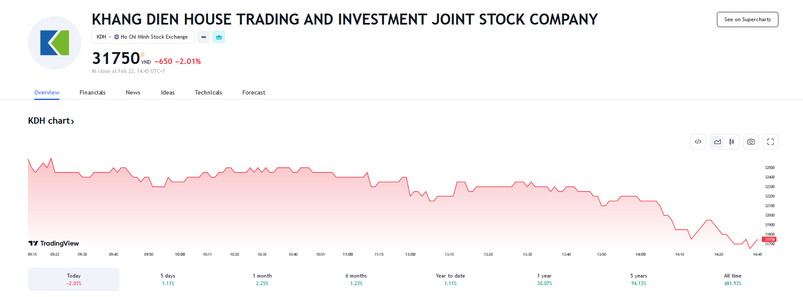Click the Khang Dien company logo

tap(54, 42)
